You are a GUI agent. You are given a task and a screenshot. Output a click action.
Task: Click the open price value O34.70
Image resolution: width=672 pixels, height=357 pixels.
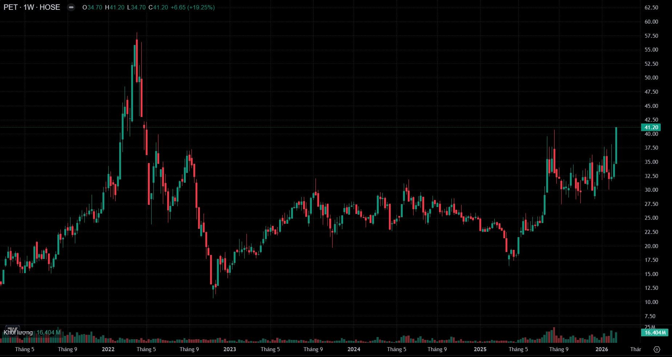click(92, 8)
